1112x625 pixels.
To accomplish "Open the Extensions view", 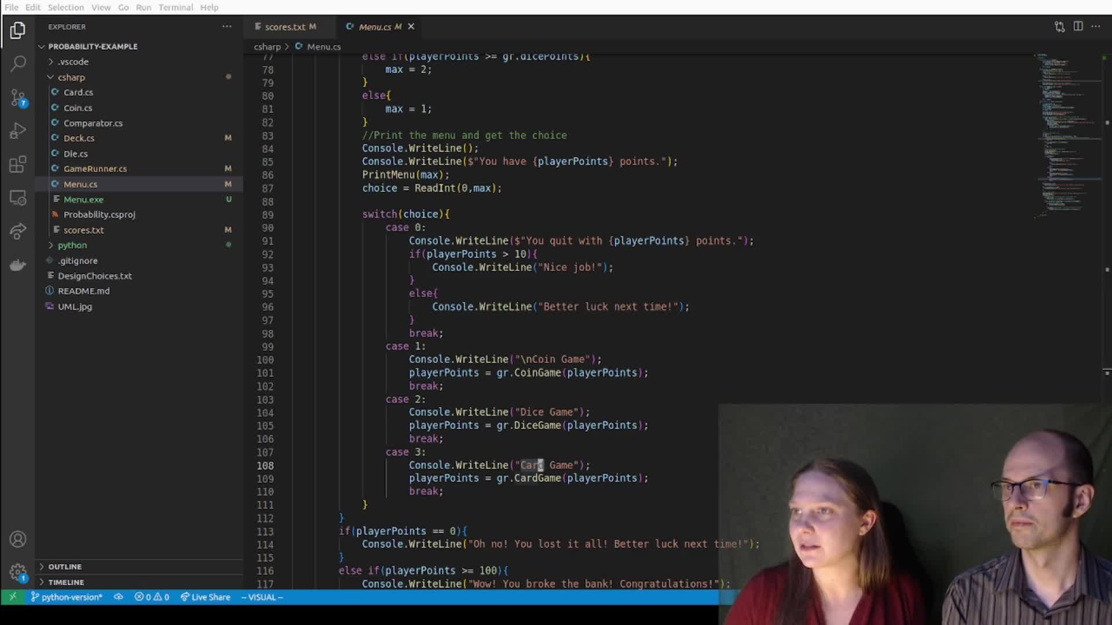I will coord(18,164).
